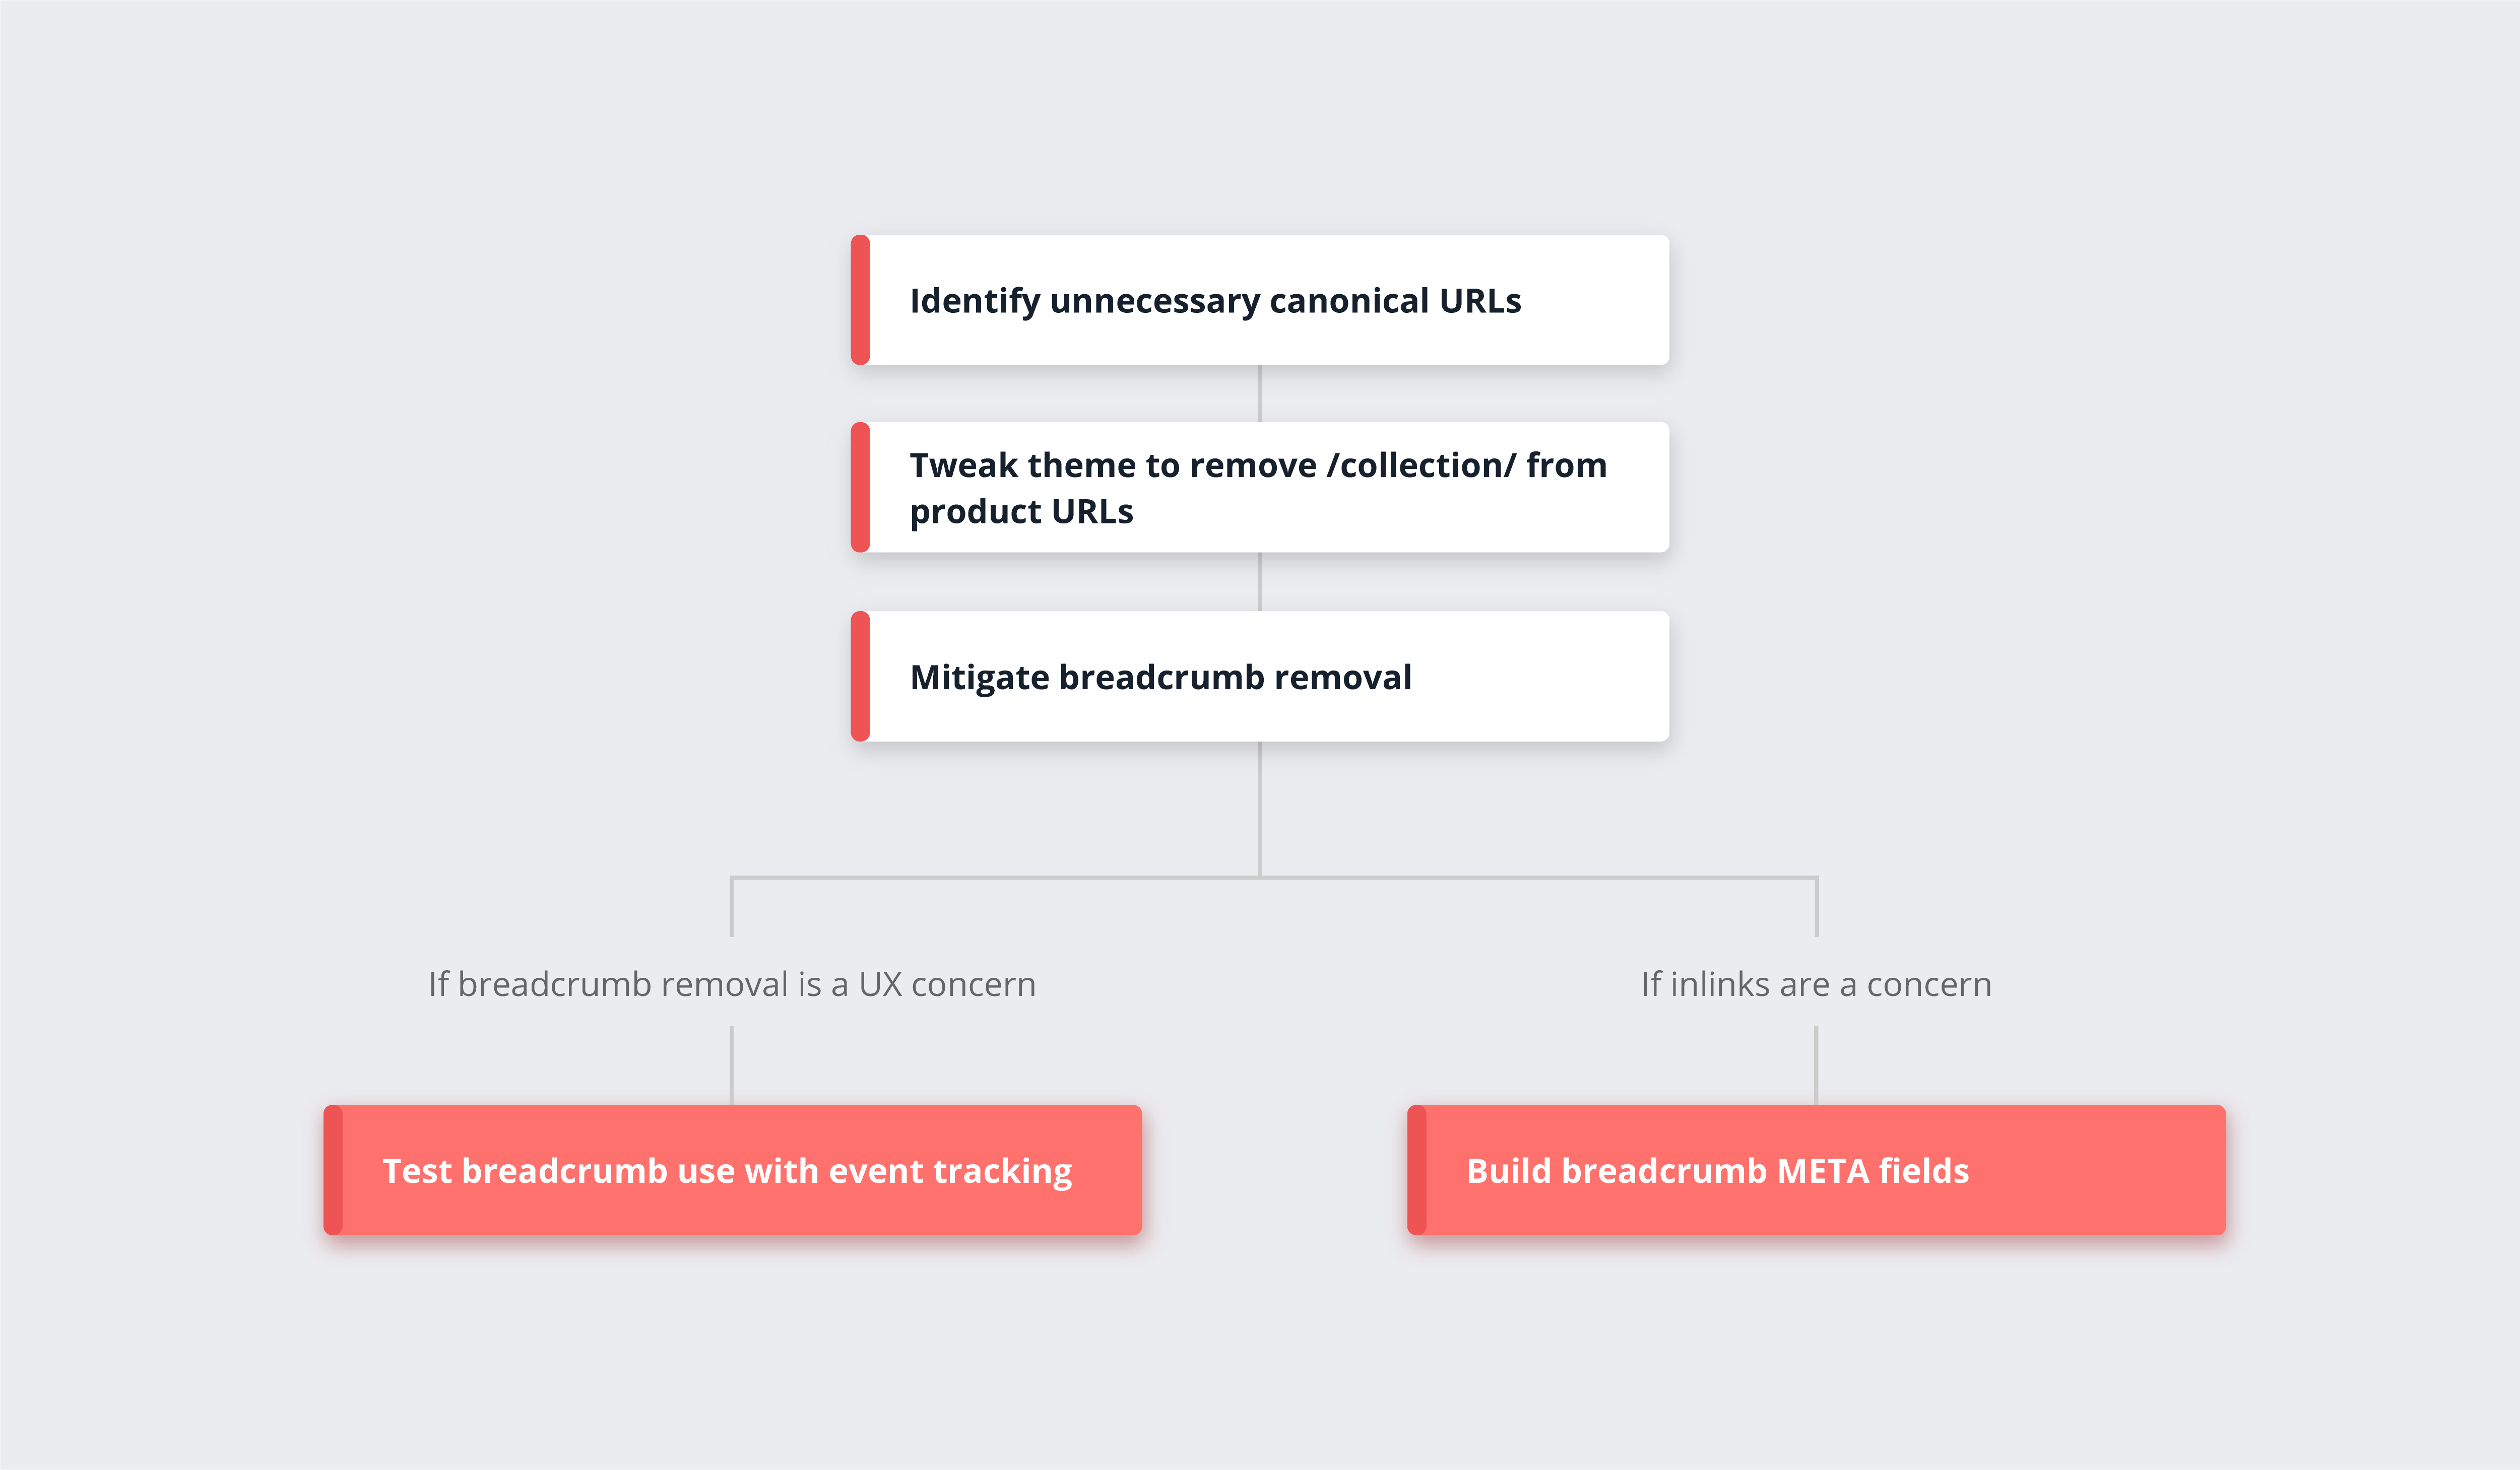
Task: Click the vertical connector below 'Mitigate breadcrumb removal'
Action: (x=1260, y=808)
